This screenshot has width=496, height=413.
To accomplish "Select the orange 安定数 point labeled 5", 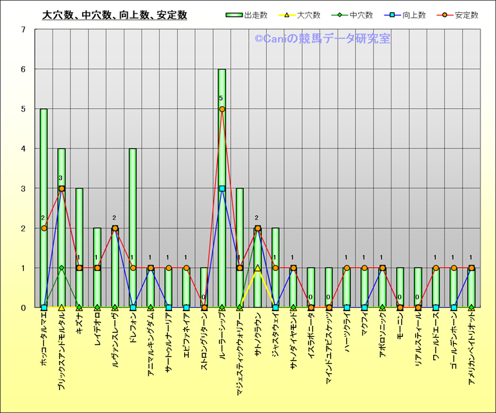I will pos(222,109).
